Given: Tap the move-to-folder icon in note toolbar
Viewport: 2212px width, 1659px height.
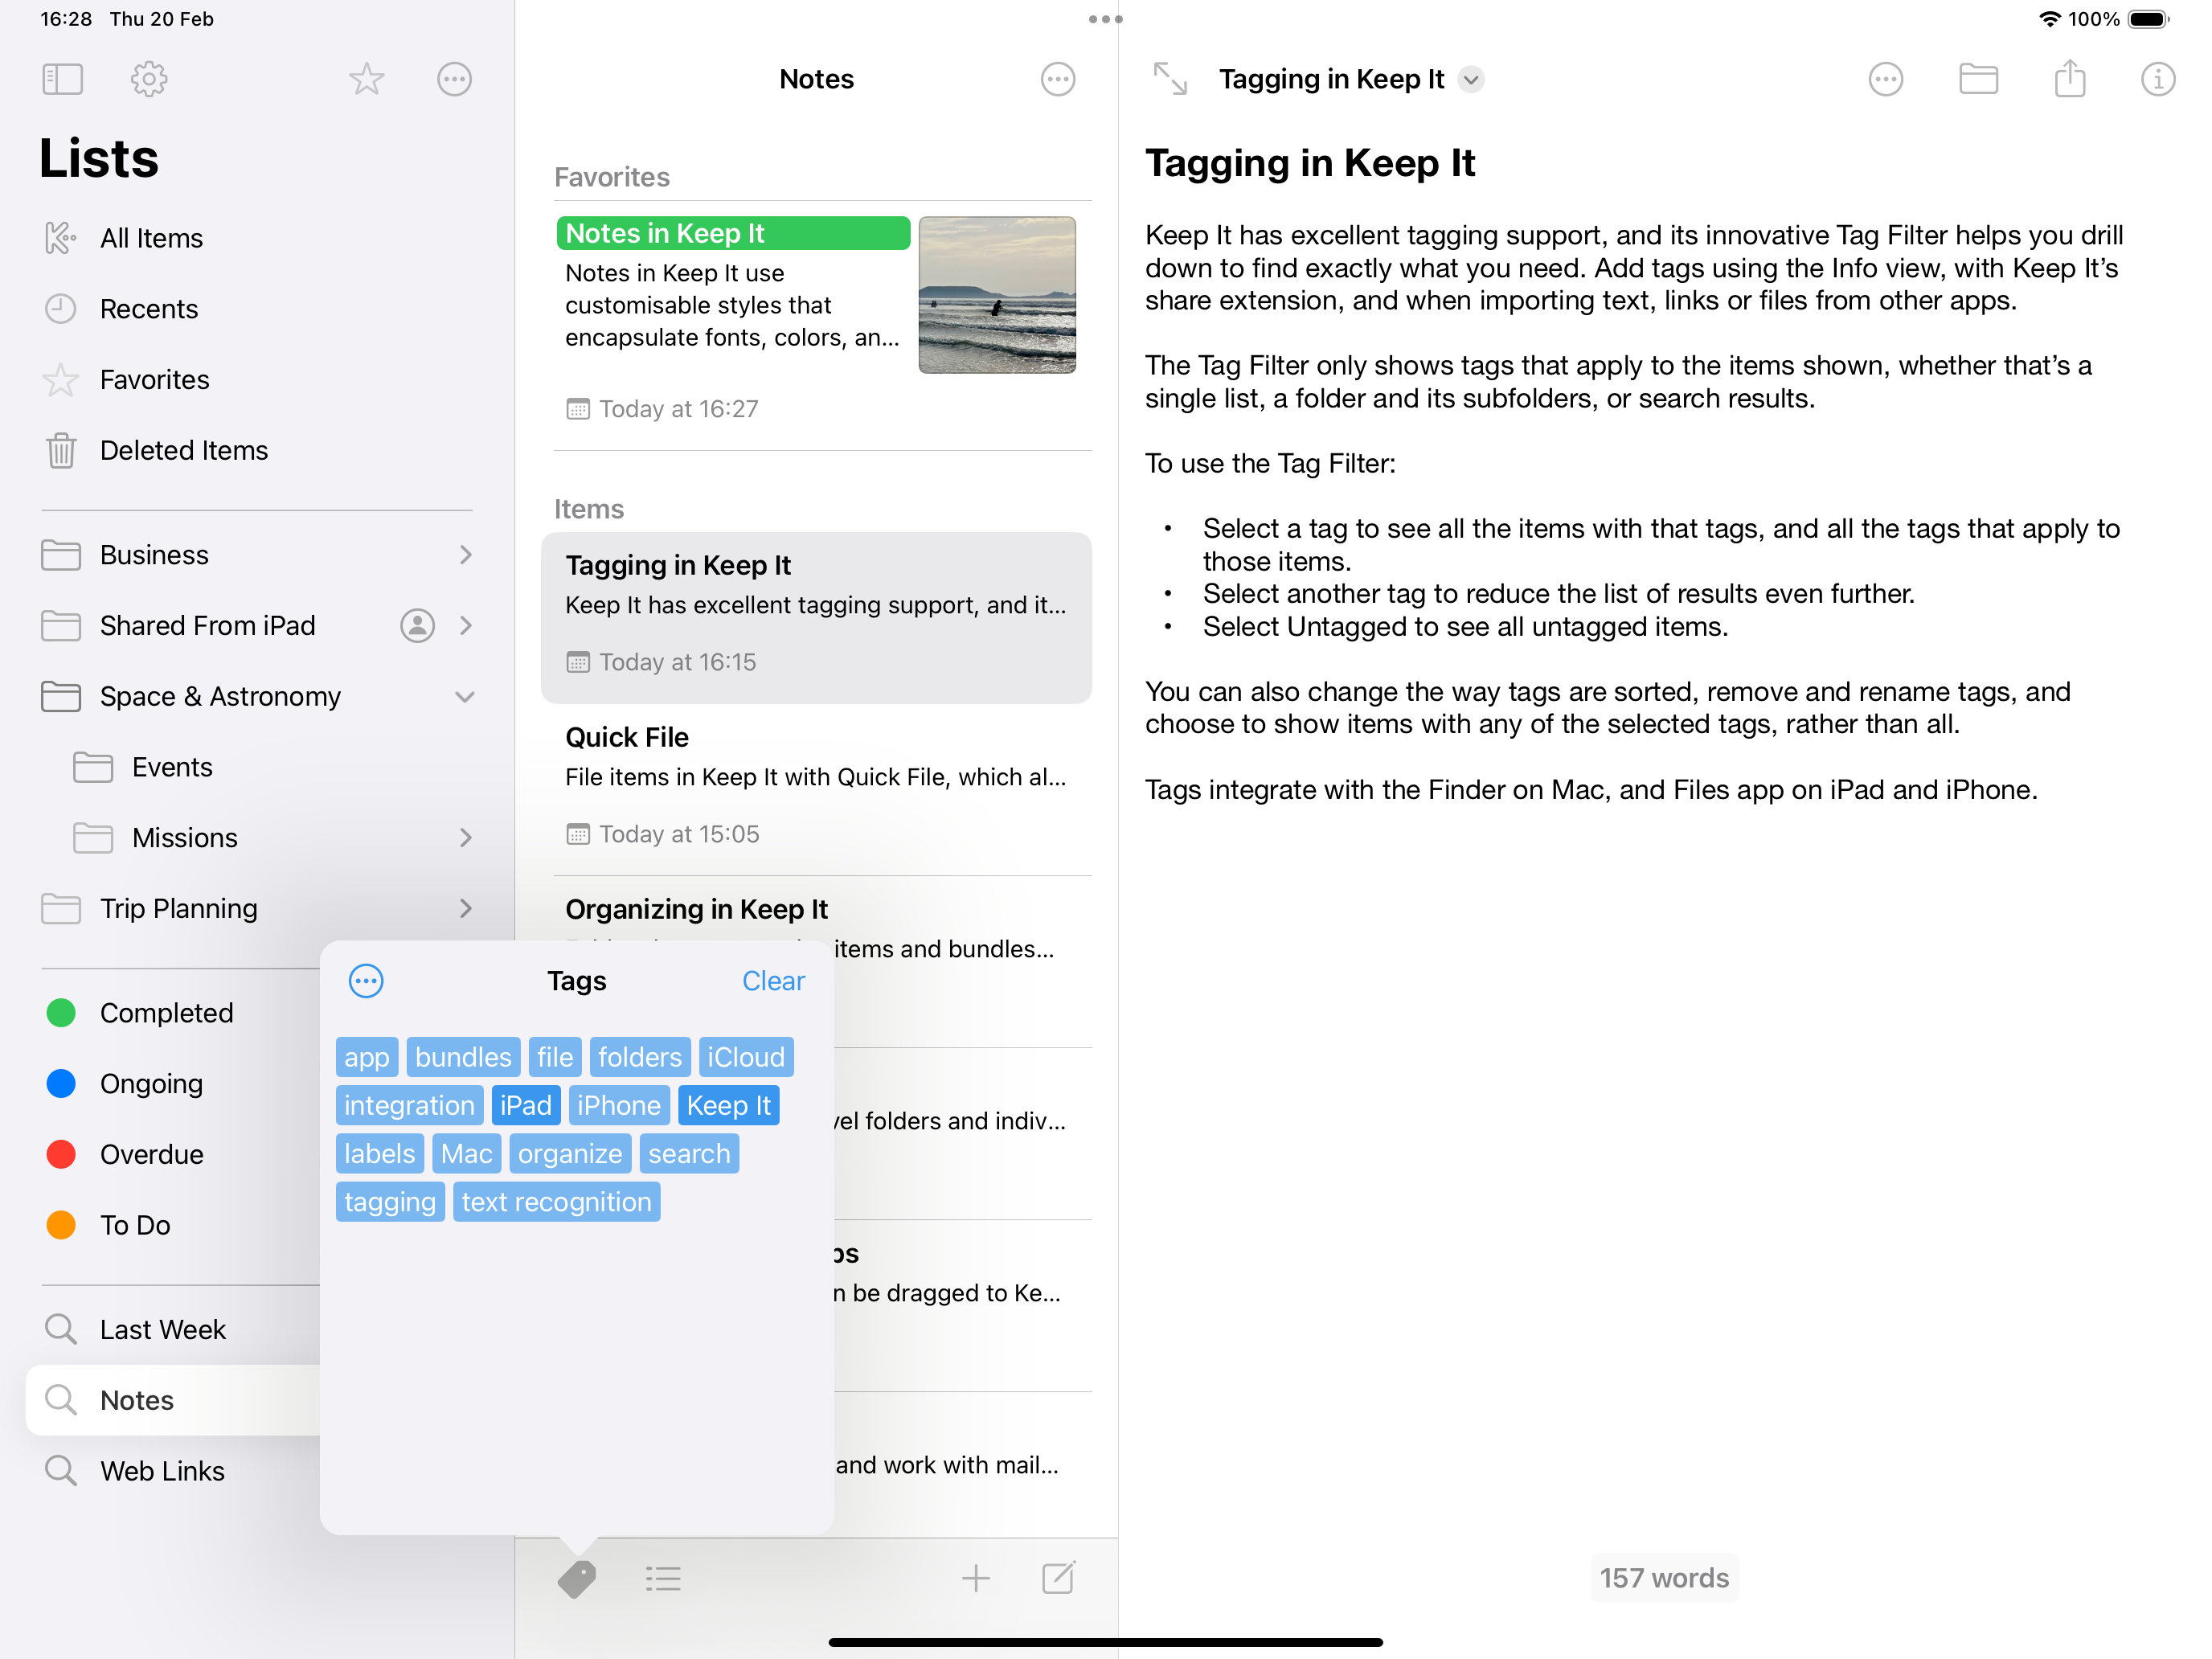Looking at the screenshot, I should [1978, 79].
